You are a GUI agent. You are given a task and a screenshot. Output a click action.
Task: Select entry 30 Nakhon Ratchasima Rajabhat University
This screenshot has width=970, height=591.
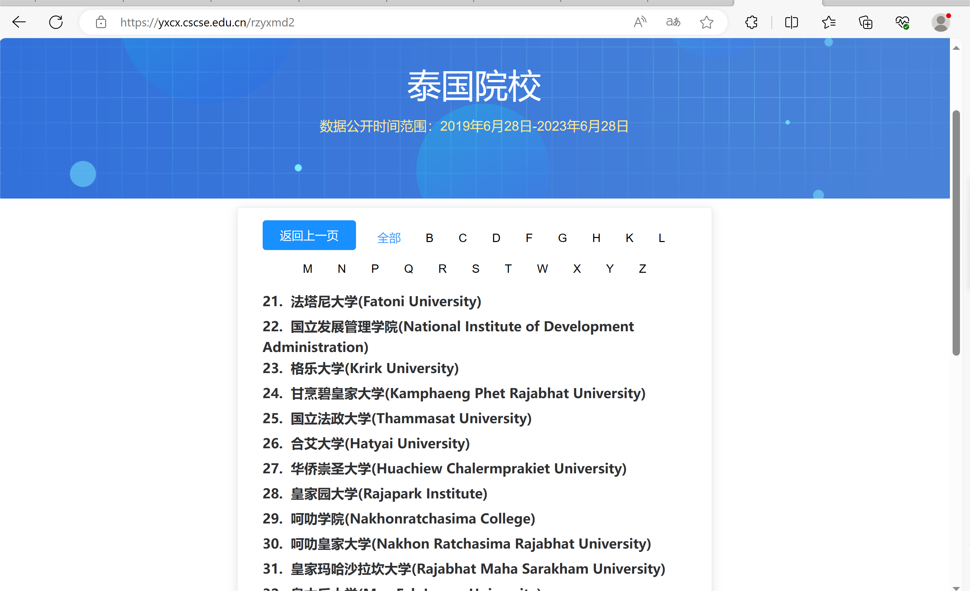coord(457,544)
